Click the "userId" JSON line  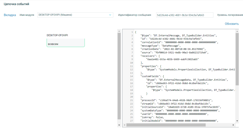coord(174,114)
